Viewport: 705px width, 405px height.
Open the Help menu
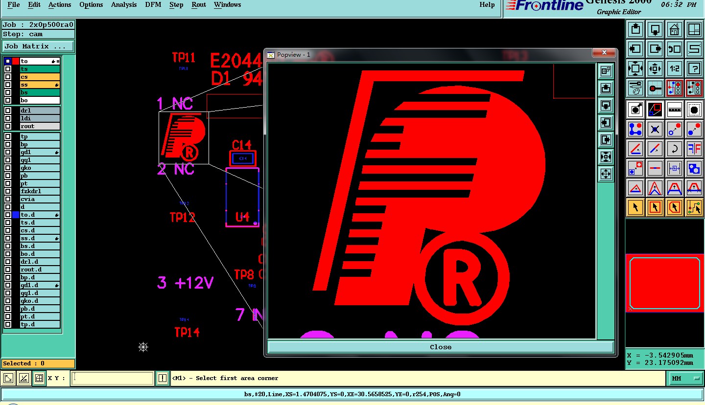click(487, 5)
